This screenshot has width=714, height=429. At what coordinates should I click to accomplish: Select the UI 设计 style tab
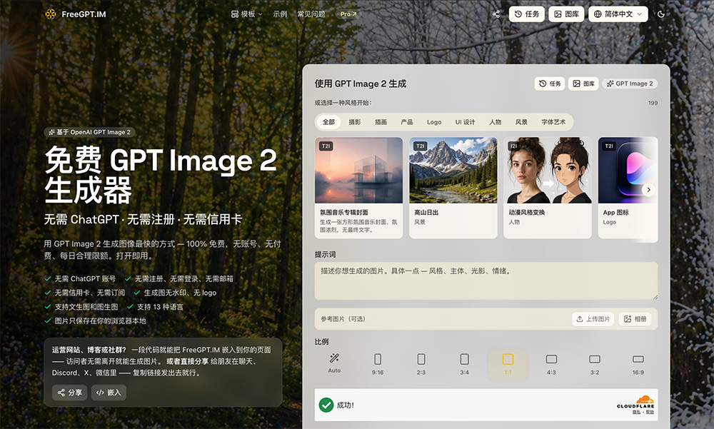click(x=465, y=122)
